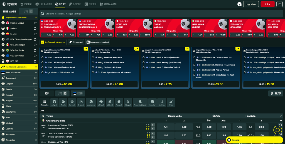Open the Jalgpall sport filter icon

coord(54,103)
